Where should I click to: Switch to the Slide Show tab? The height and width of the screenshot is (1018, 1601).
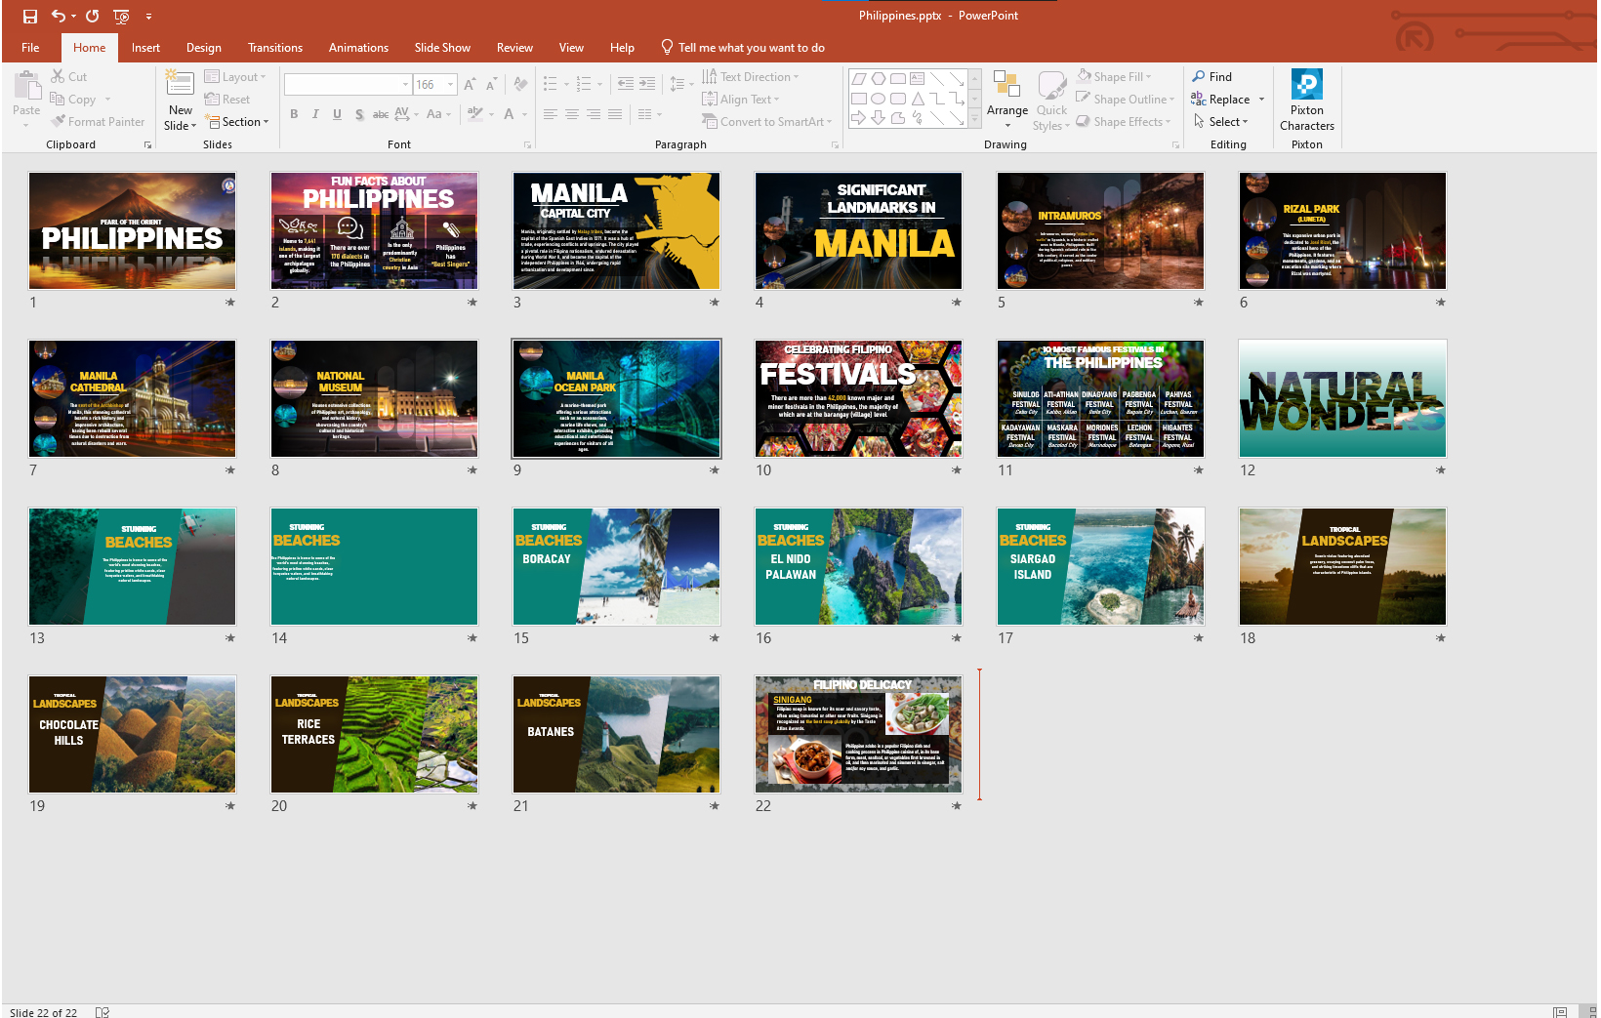(441, 48)
